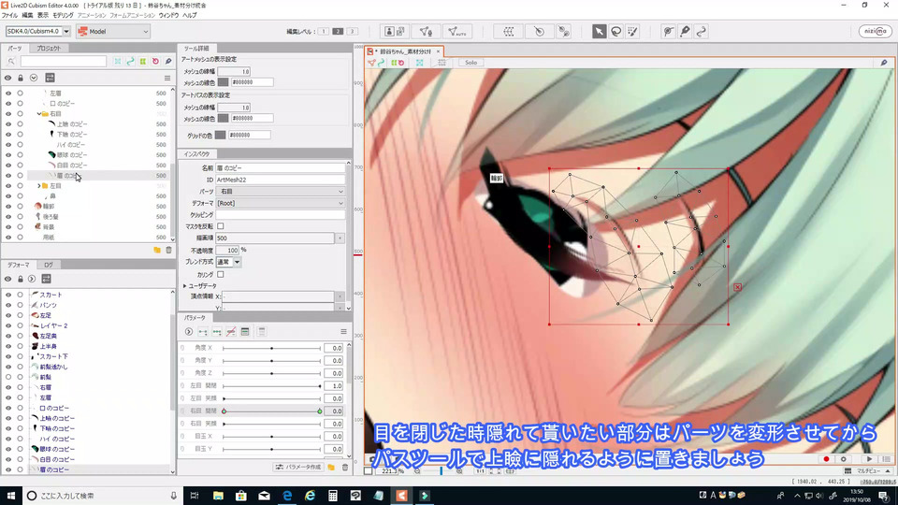This screenshot has width=898, height=505.
Task: Select the brush selection tool
Action: click(633, 32)
